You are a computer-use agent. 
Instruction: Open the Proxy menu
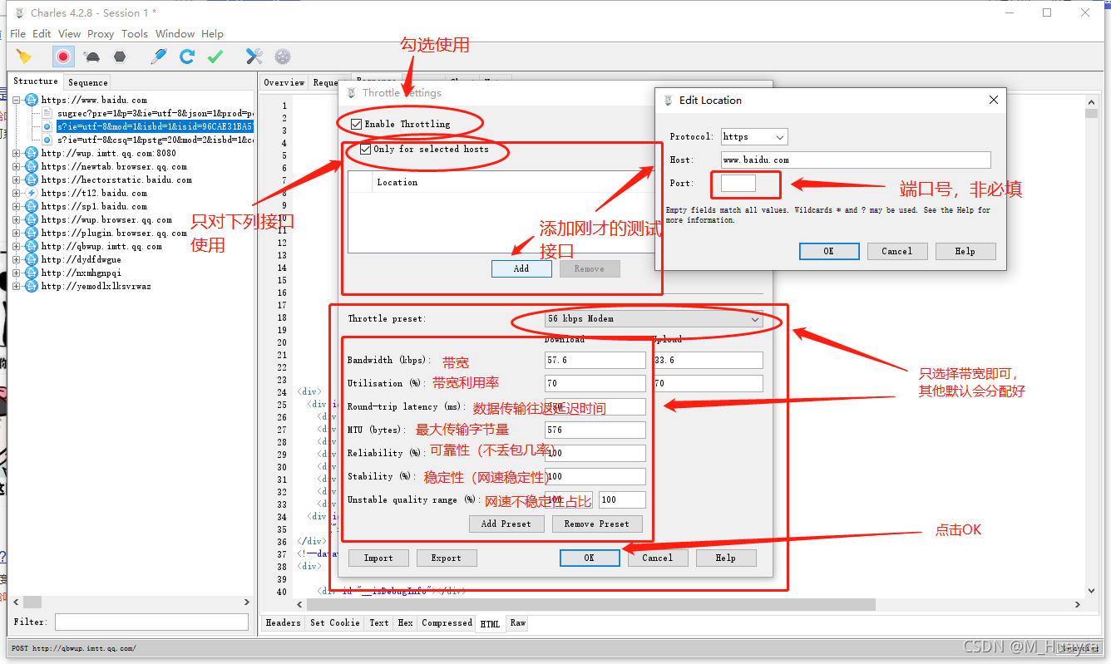point(101,34)
